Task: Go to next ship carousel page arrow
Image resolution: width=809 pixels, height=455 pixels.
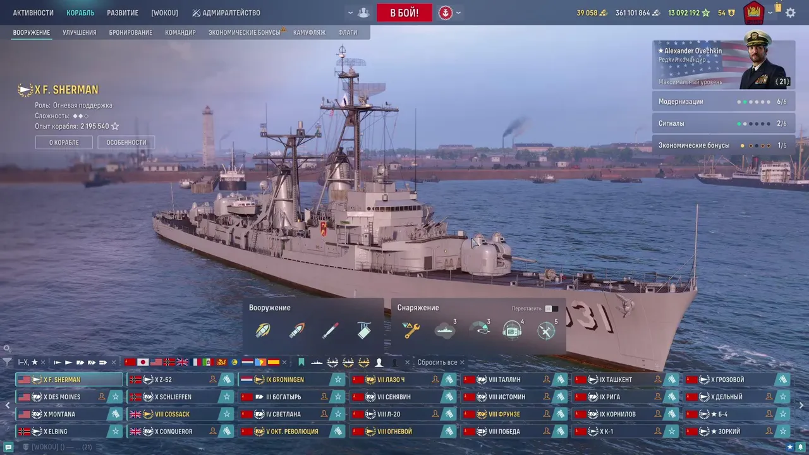Action: pyautogui.click(x=801, y=406)
